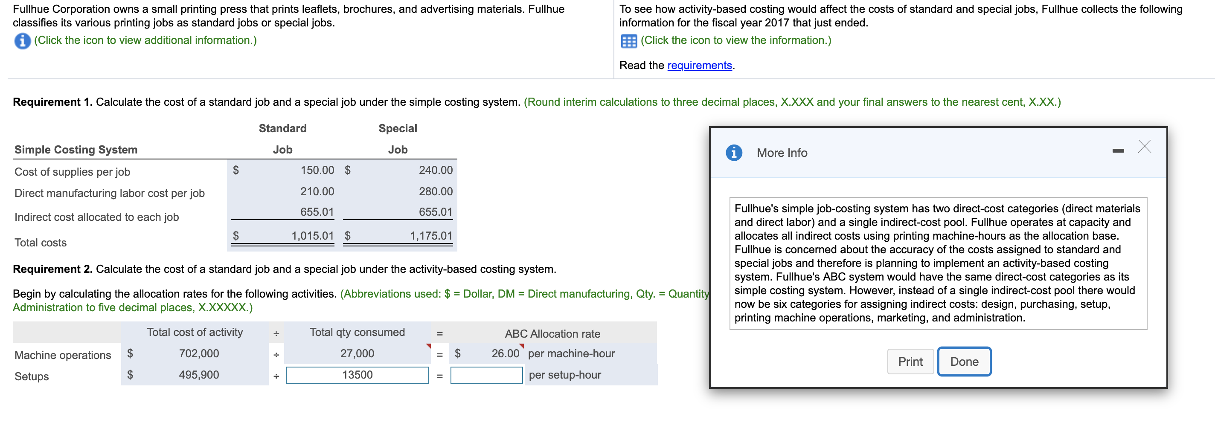The width and height of the screenshot is (1215, 434).
Task: Click the Done button in the More Info dialog
Action: 964,362
